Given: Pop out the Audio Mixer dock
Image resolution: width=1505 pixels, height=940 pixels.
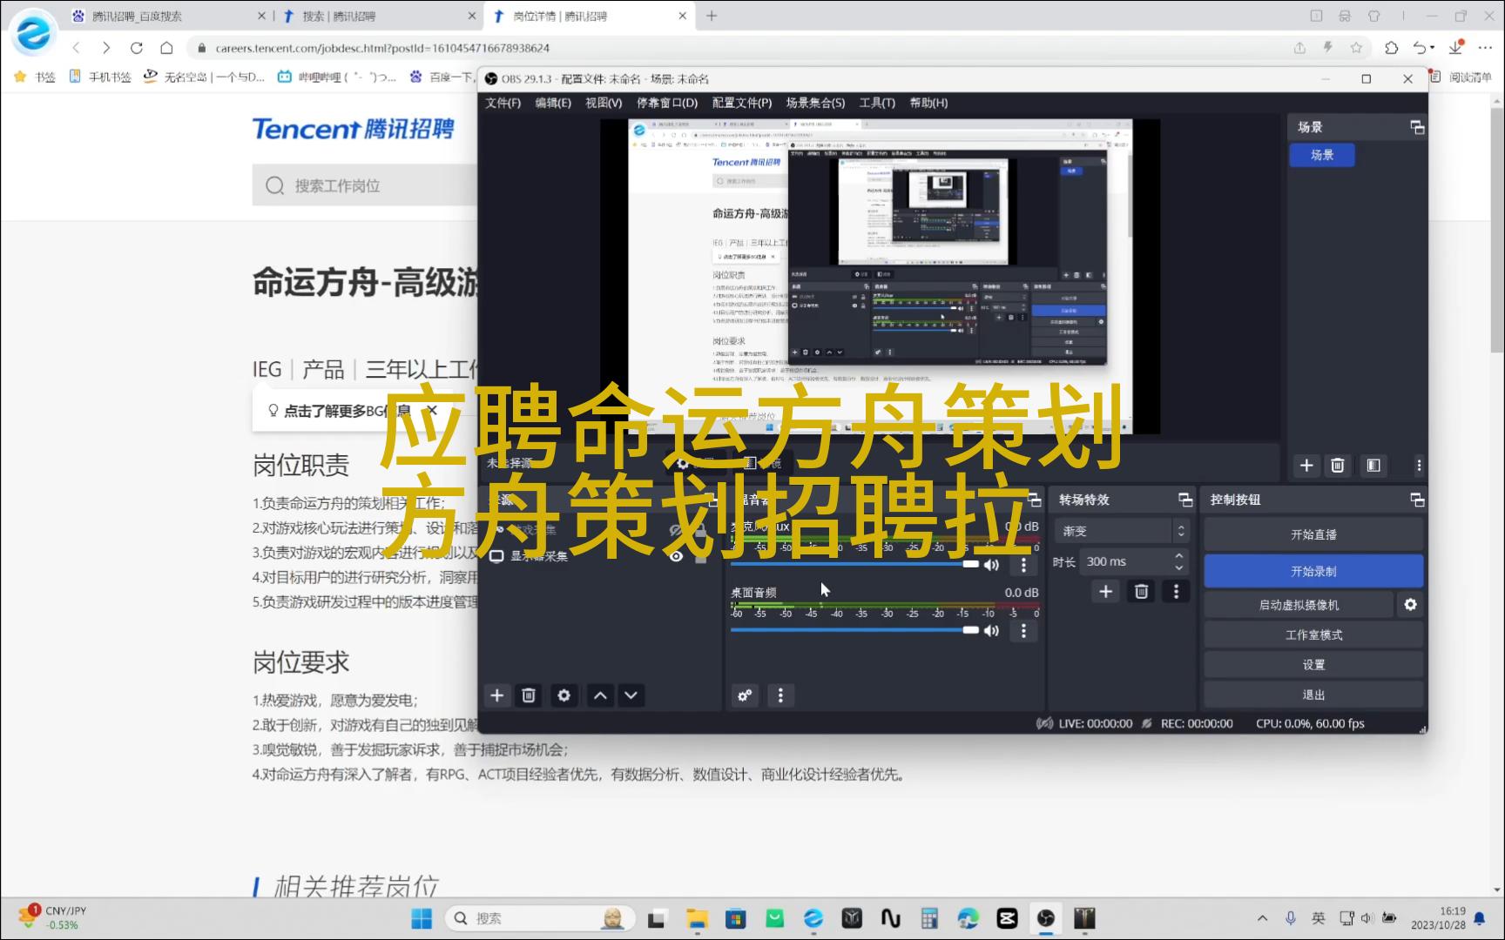Looking at the screenshot, I should tap(1035, 500).
